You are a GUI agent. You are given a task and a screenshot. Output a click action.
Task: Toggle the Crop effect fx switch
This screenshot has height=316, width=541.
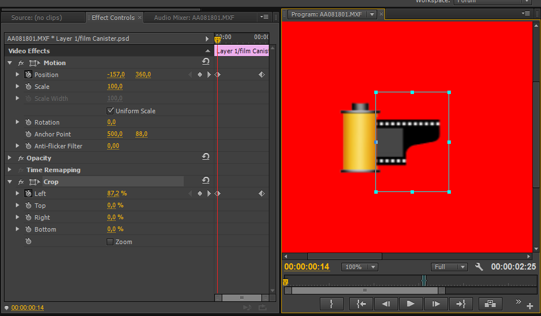click(x=21, y=182)
